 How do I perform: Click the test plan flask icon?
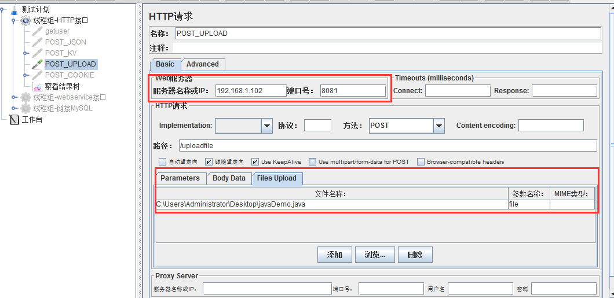coord(14,10)
